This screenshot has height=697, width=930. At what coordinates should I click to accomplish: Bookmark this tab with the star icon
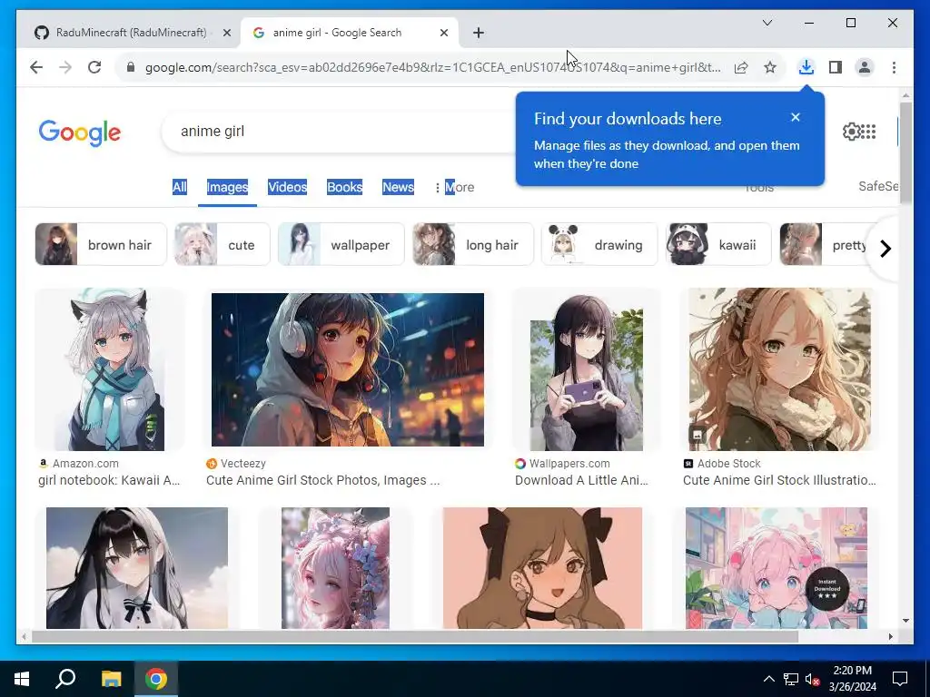pyautogui.click(x=770, y=67)
